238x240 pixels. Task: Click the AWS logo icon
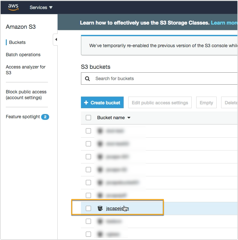point(14,7)
